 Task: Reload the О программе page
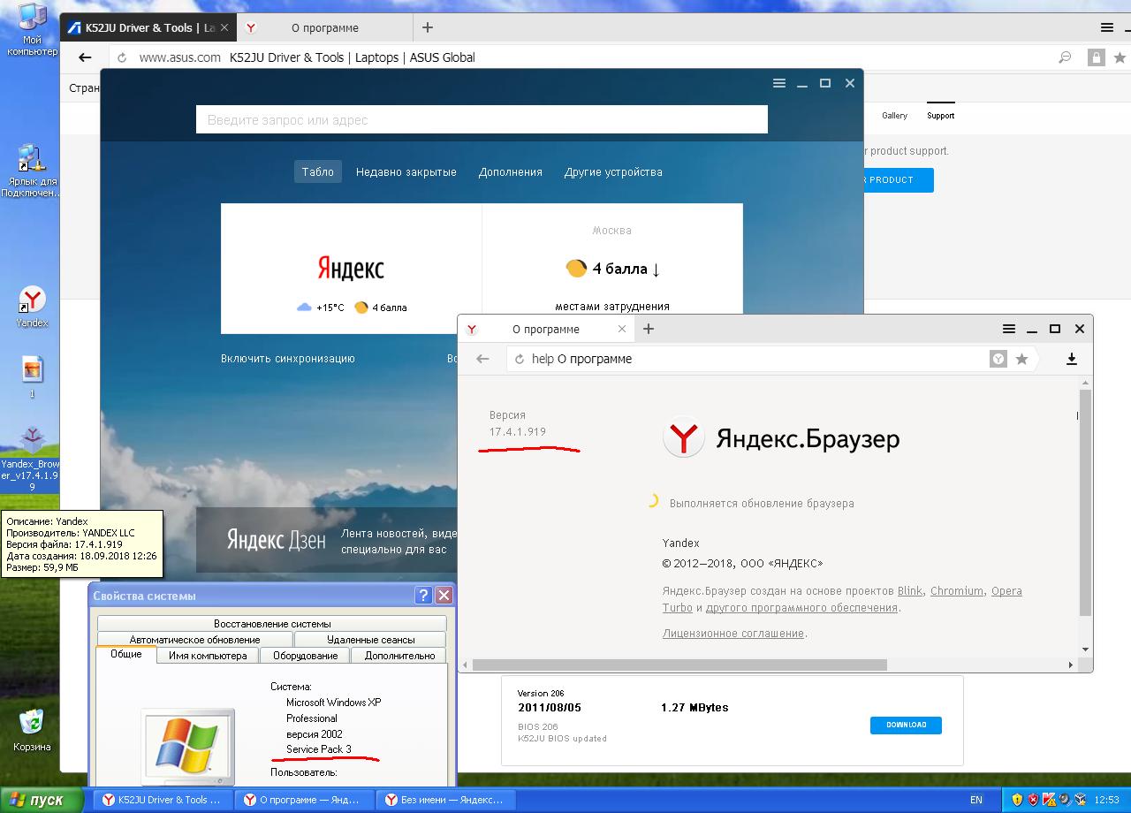click(x=520, y=359)
